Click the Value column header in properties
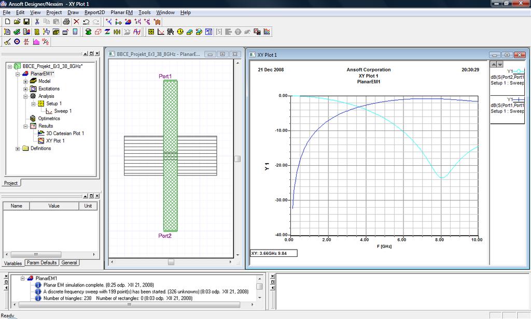531x319 pixels. click(54, 206)
